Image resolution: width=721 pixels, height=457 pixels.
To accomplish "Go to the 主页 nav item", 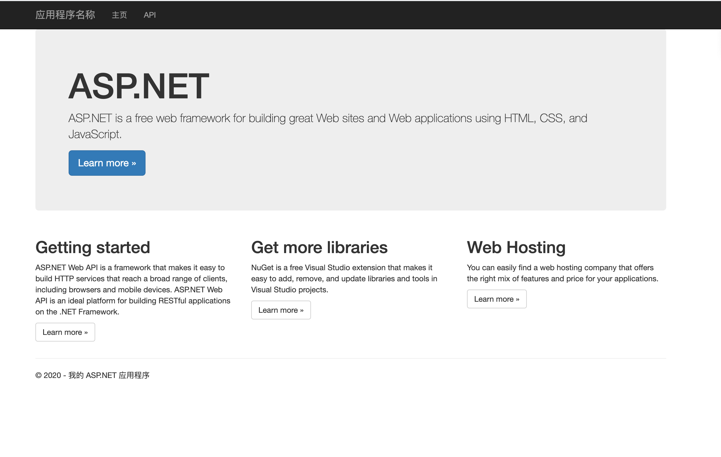I will pos(120,15).
